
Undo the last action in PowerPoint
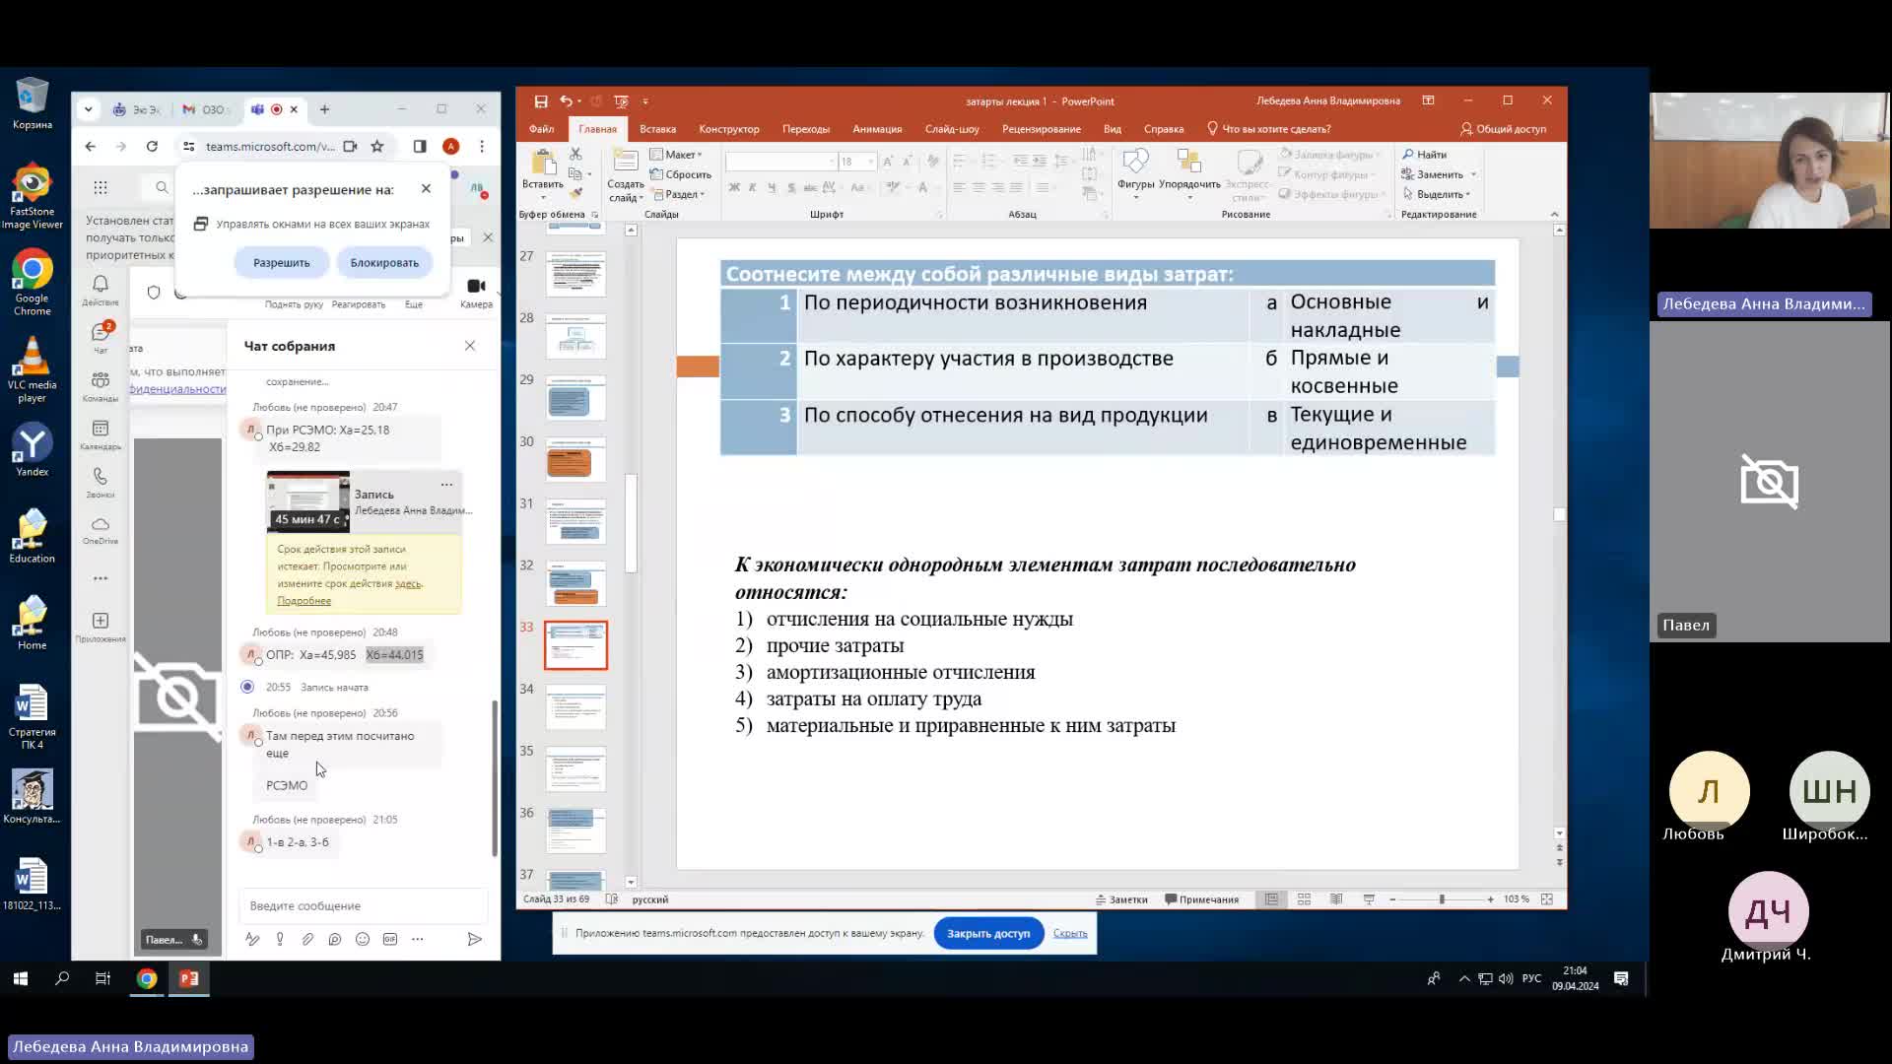[x=566, y=101]
